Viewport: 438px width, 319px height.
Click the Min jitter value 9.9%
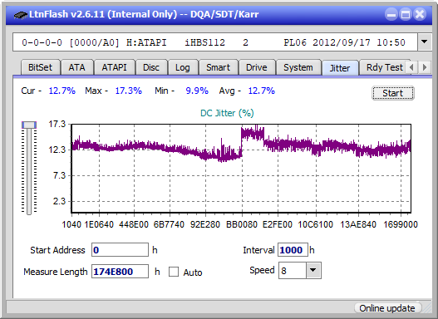click(x=197, y=91)
